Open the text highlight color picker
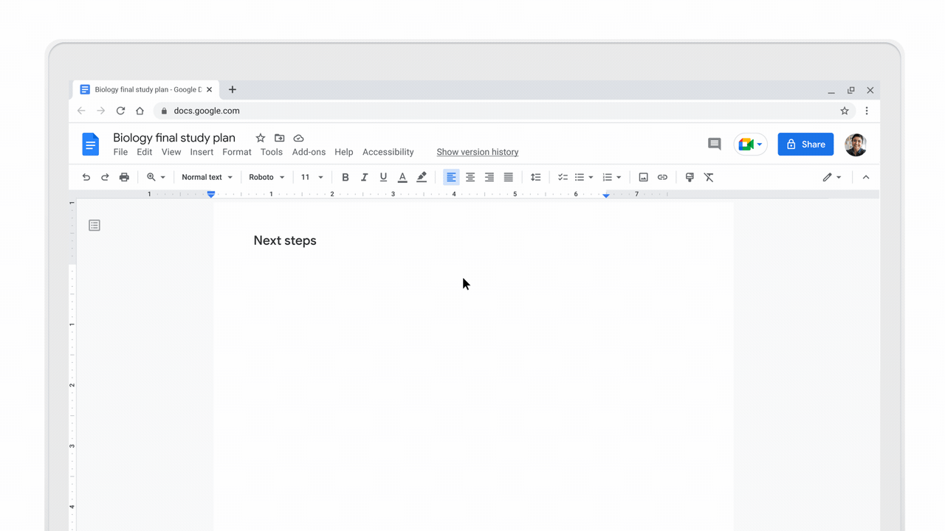 click(421, 177)
